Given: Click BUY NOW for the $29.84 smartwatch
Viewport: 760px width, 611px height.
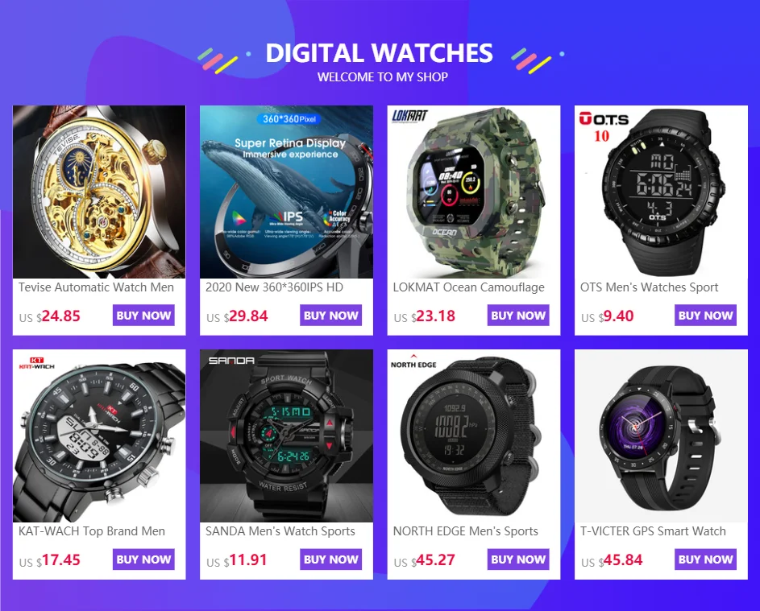Looking at the screenshot, I should 331,316.
